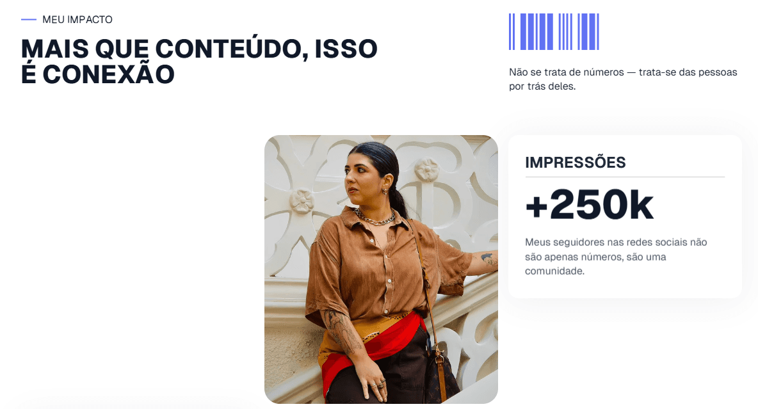Click the word comunidade in the card
The image size is (758, 409).
pos(554,271)
